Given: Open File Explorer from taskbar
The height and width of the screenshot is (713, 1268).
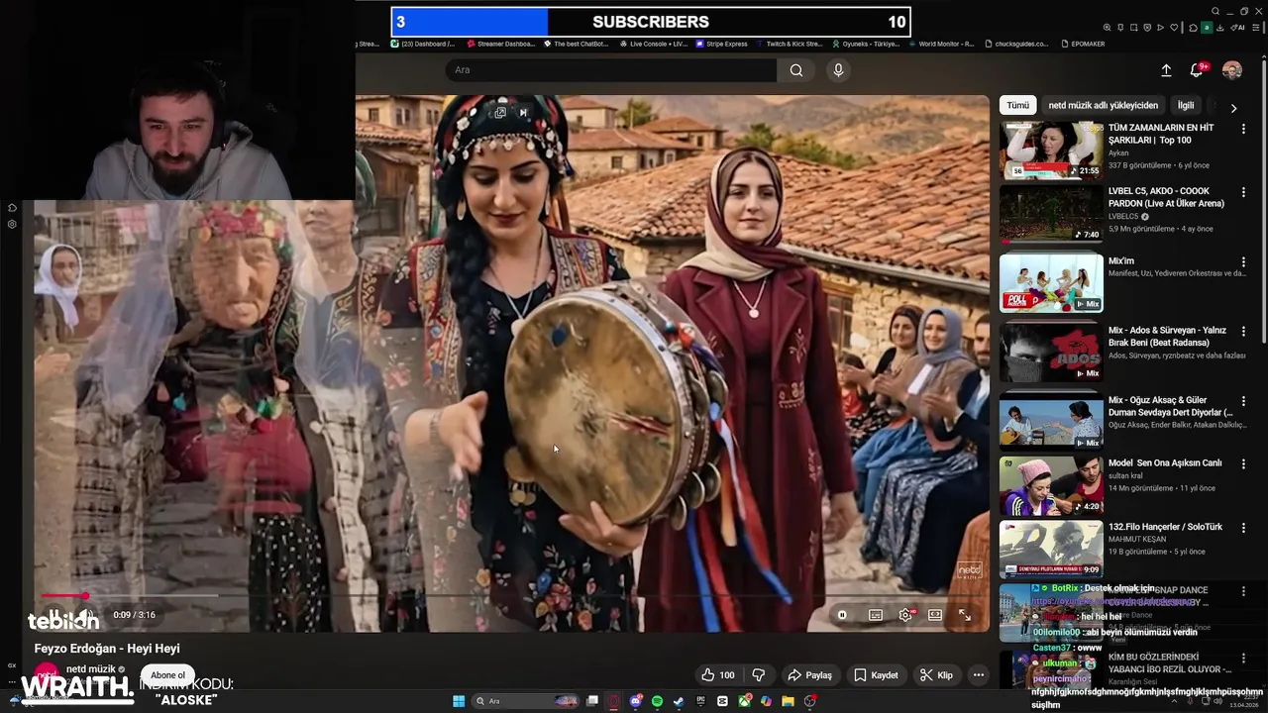Looking at the screenshot, I should point(788,701).
